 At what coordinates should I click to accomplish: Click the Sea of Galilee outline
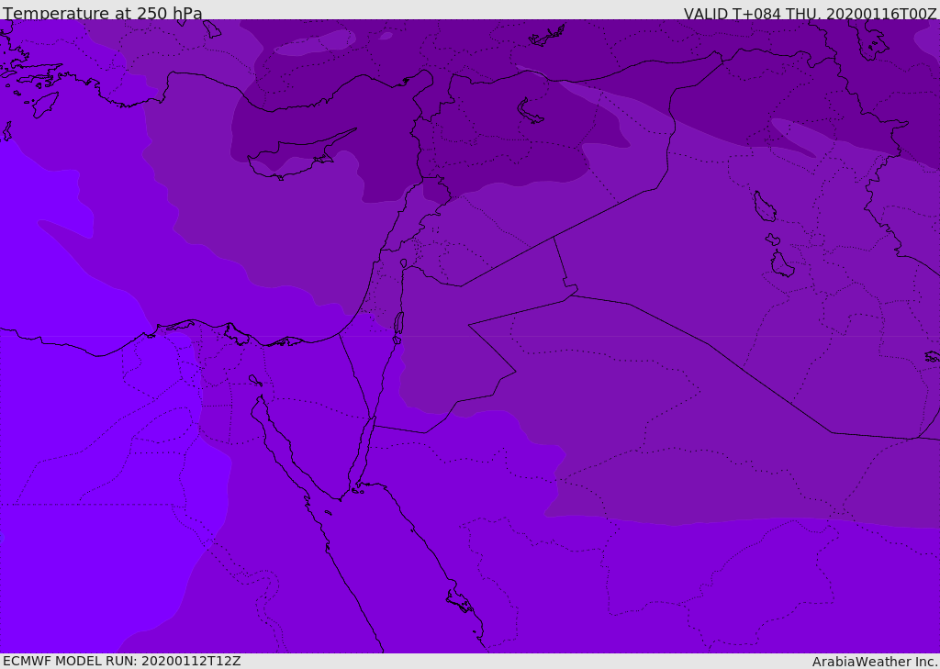pos(404,263)
